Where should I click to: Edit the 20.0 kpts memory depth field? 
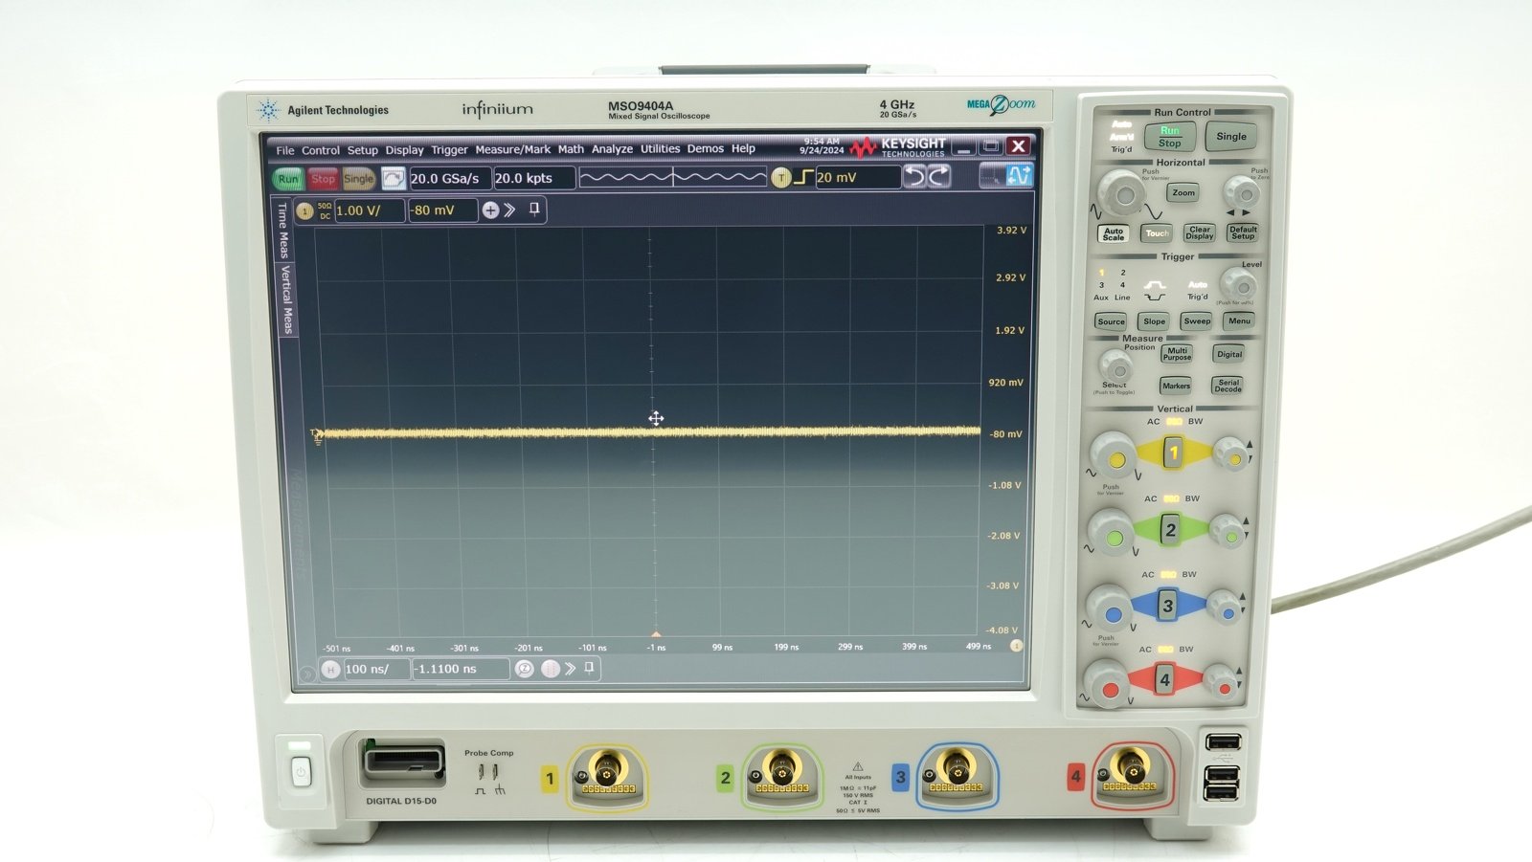tap(534, 178)
